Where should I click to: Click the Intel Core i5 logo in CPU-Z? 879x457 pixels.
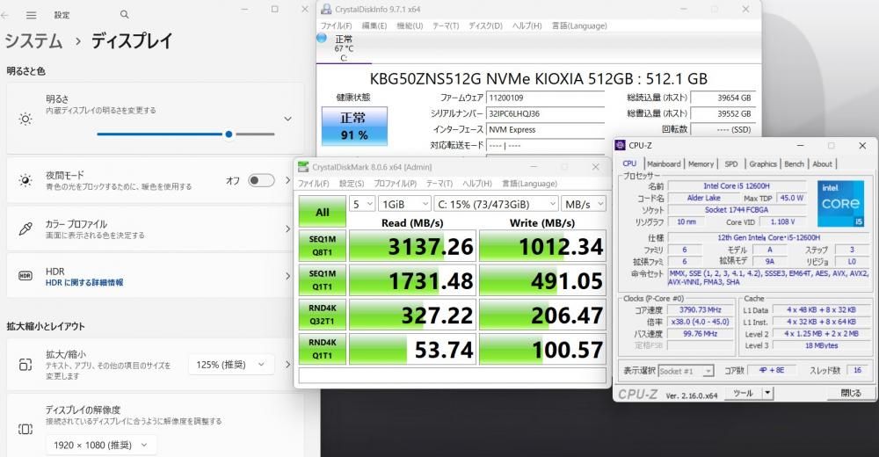coord(840,204)
